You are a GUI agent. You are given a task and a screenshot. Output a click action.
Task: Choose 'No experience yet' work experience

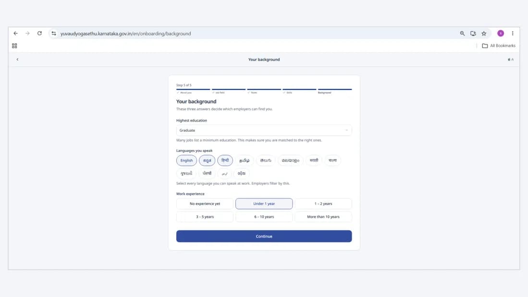pyautogui.click(x=205, y=204)
